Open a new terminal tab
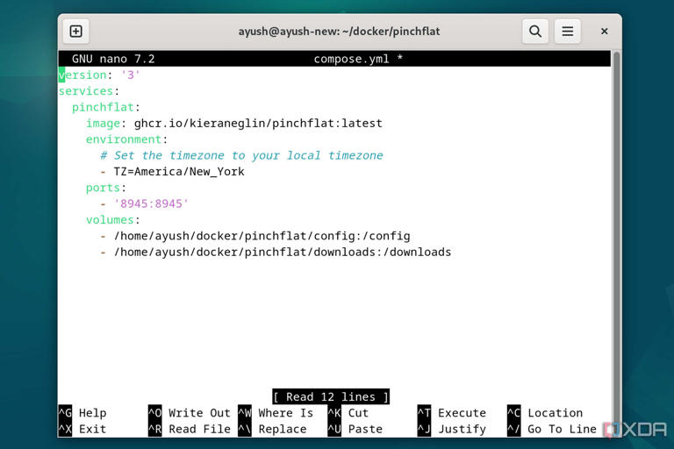The width and height of the screenshot is (674, 449). (76, 32)
